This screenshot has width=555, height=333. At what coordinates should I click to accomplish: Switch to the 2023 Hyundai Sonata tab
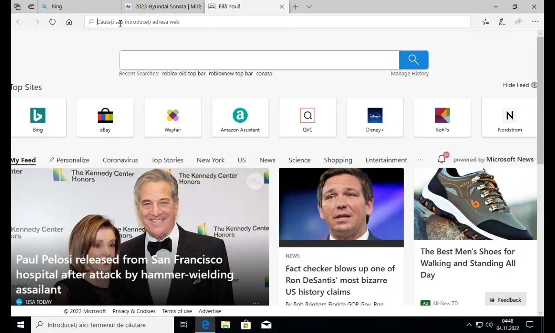coord(163,7)
